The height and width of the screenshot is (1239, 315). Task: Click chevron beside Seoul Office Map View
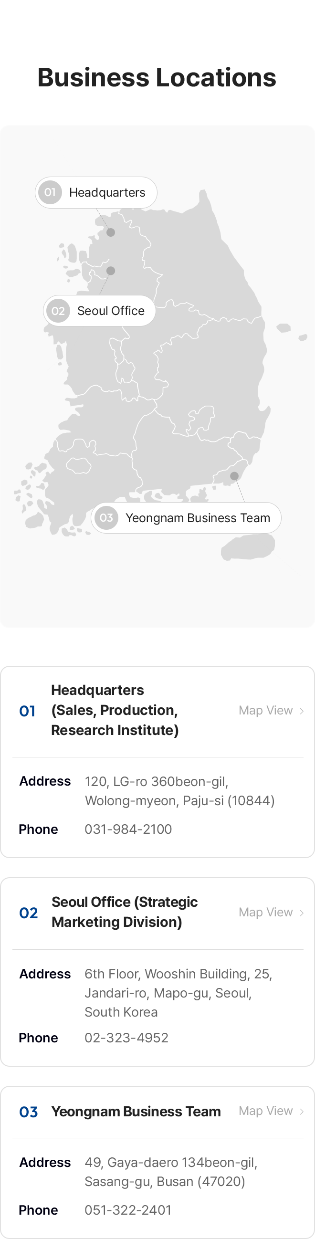coord(302,913)
